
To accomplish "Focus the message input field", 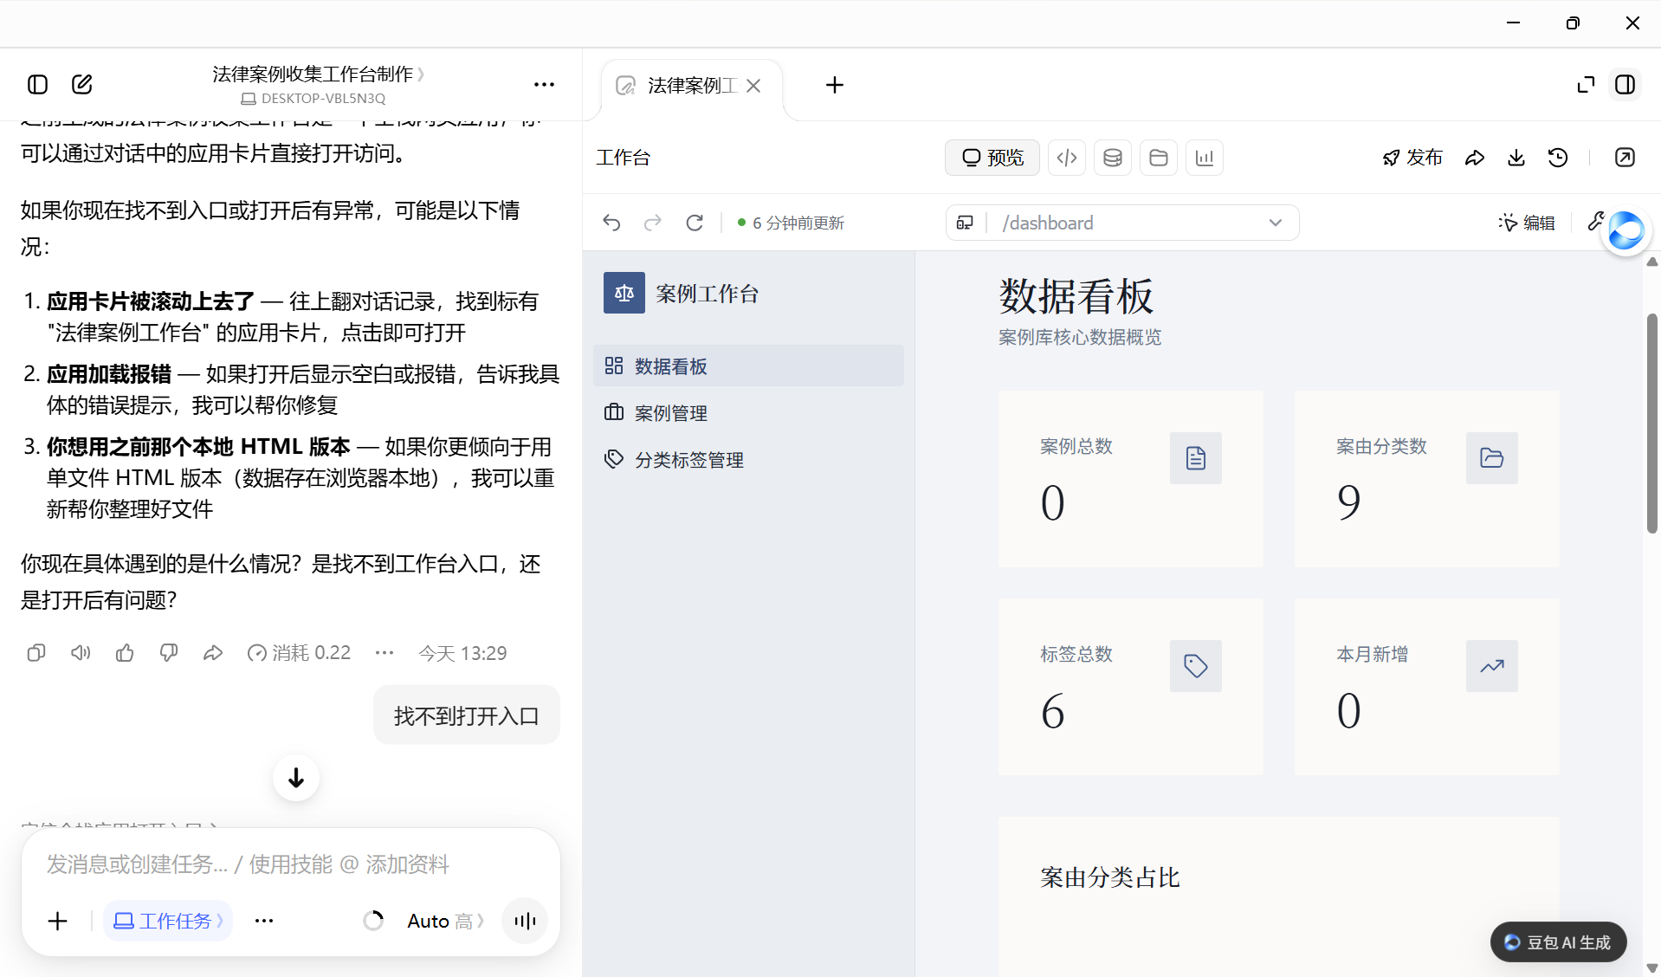I will click(291, 864).
